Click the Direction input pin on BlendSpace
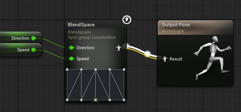 (72, 48)
